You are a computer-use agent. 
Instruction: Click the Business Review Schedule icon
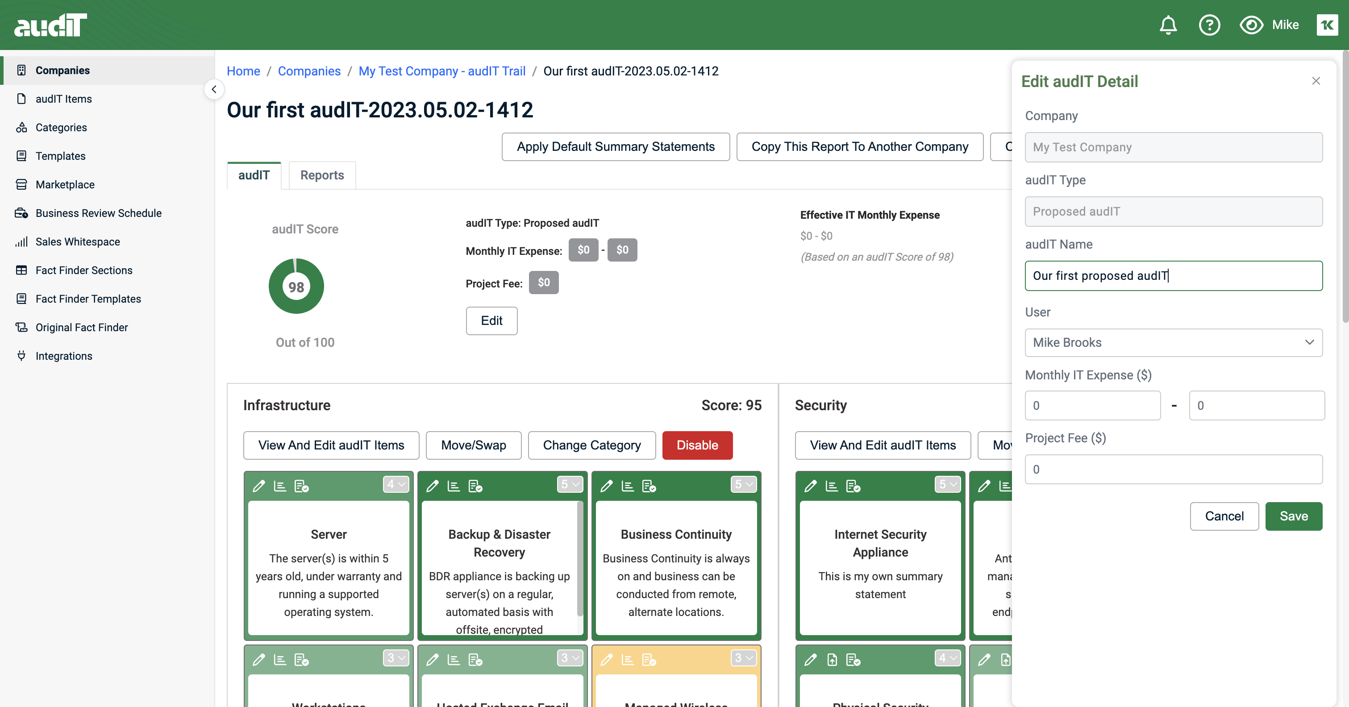click(21, 212)
